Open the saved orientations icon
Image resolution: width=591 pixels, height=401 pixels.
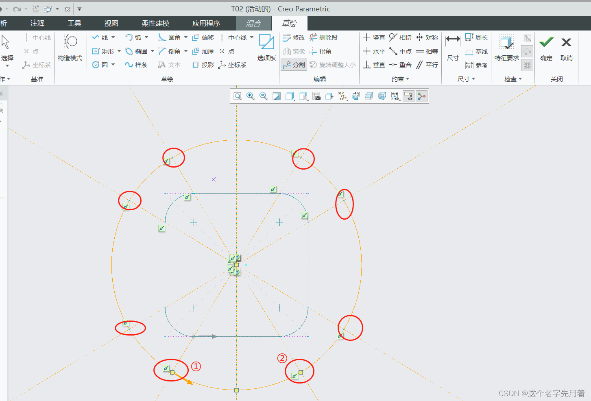pos(303,96)
